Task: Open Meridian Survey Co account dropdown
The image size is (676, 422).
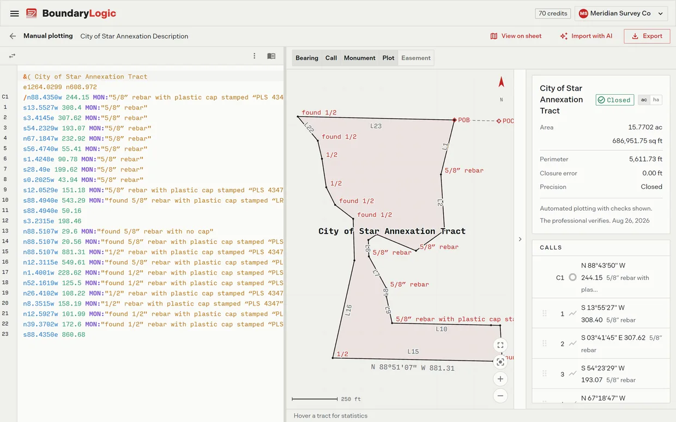Action: (621, 14)
